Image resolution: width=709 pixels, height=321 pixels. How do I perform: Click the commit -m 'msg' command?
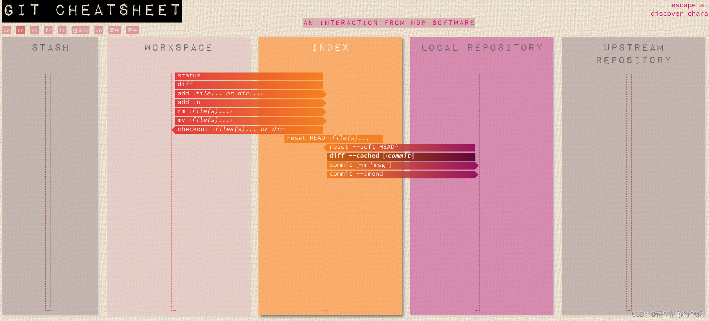point(402,165)
